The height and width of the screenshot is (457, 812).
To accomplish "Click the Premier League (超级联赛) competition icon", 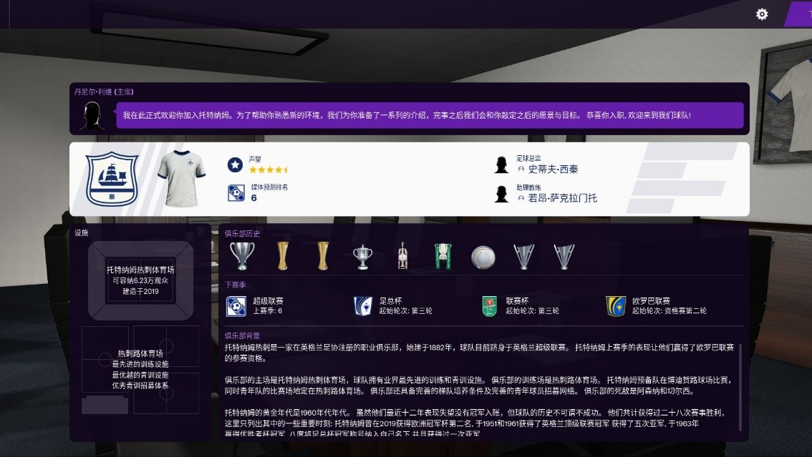I will click(x=236, y=306).
